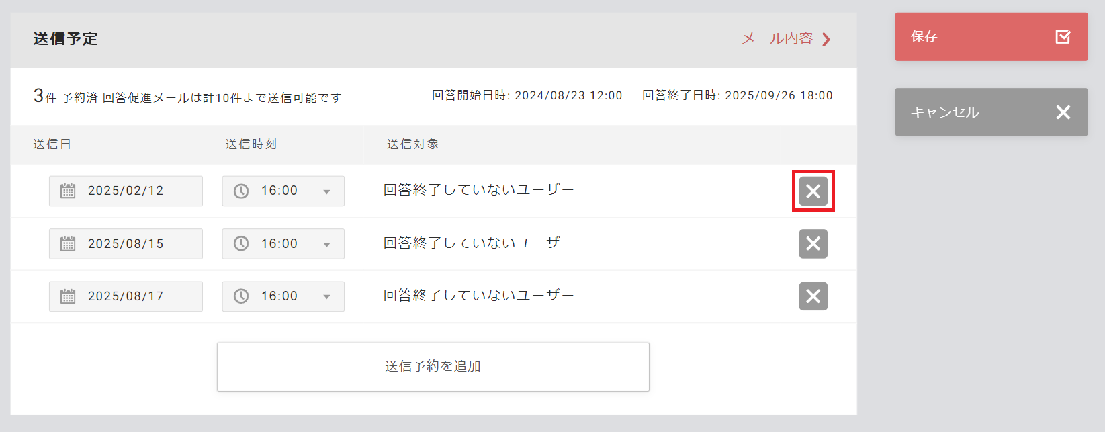This screenshot has width=1105, height=432.
Task: Select the 送信予定 panel header
Action: tap(64, 38)
